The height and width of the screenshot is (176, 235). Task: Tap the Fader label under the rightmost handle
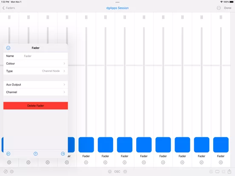point(221,156)
